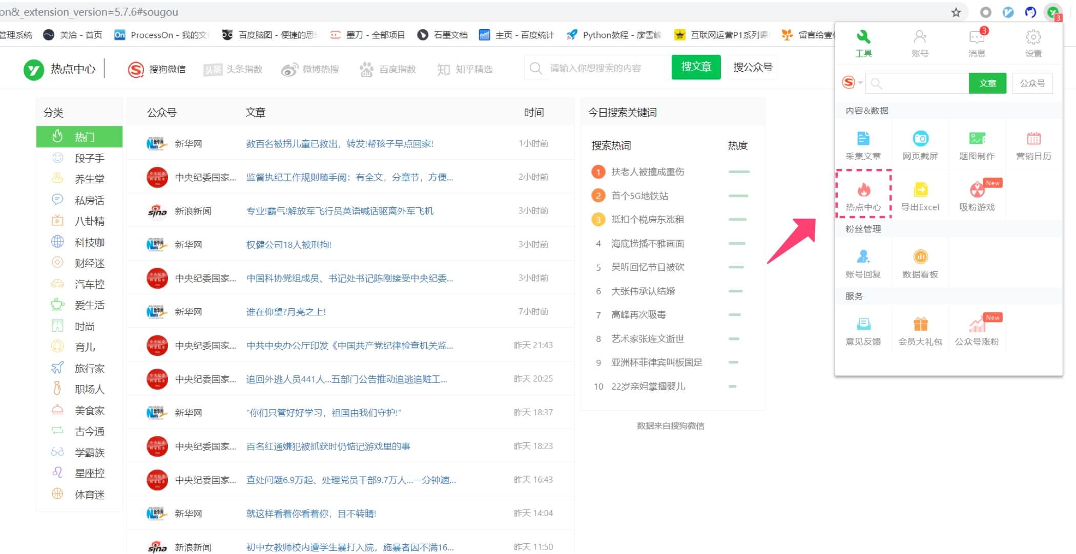Viewport: 1076px width, 554px height.
Task: Select the 学霸族 category
Action: (79, 453)
